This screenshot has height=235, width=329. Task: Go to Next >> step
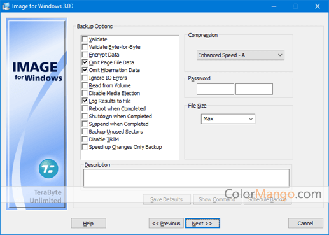tap(202, 224)
